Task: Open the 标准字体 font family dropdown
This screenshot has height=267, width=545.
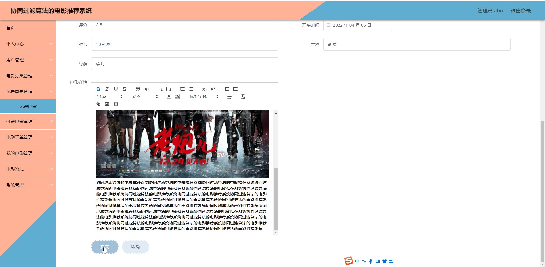Action: (x=204, y=97)
